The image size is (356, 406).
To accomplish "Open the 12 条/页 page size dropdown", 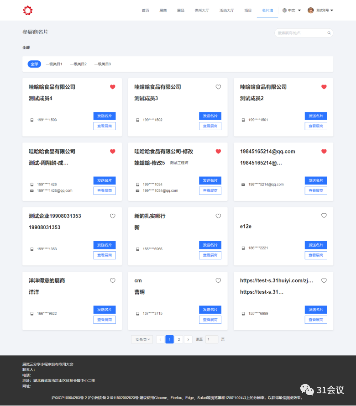I will click(142, 339).
